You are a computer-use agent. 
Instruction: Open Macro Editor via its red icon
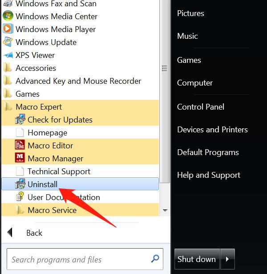pyautogui.click(x=20, y=145)
